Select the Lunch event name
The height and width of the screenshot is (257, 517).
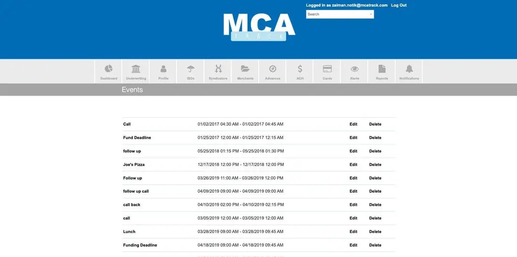tap(129, 232)
